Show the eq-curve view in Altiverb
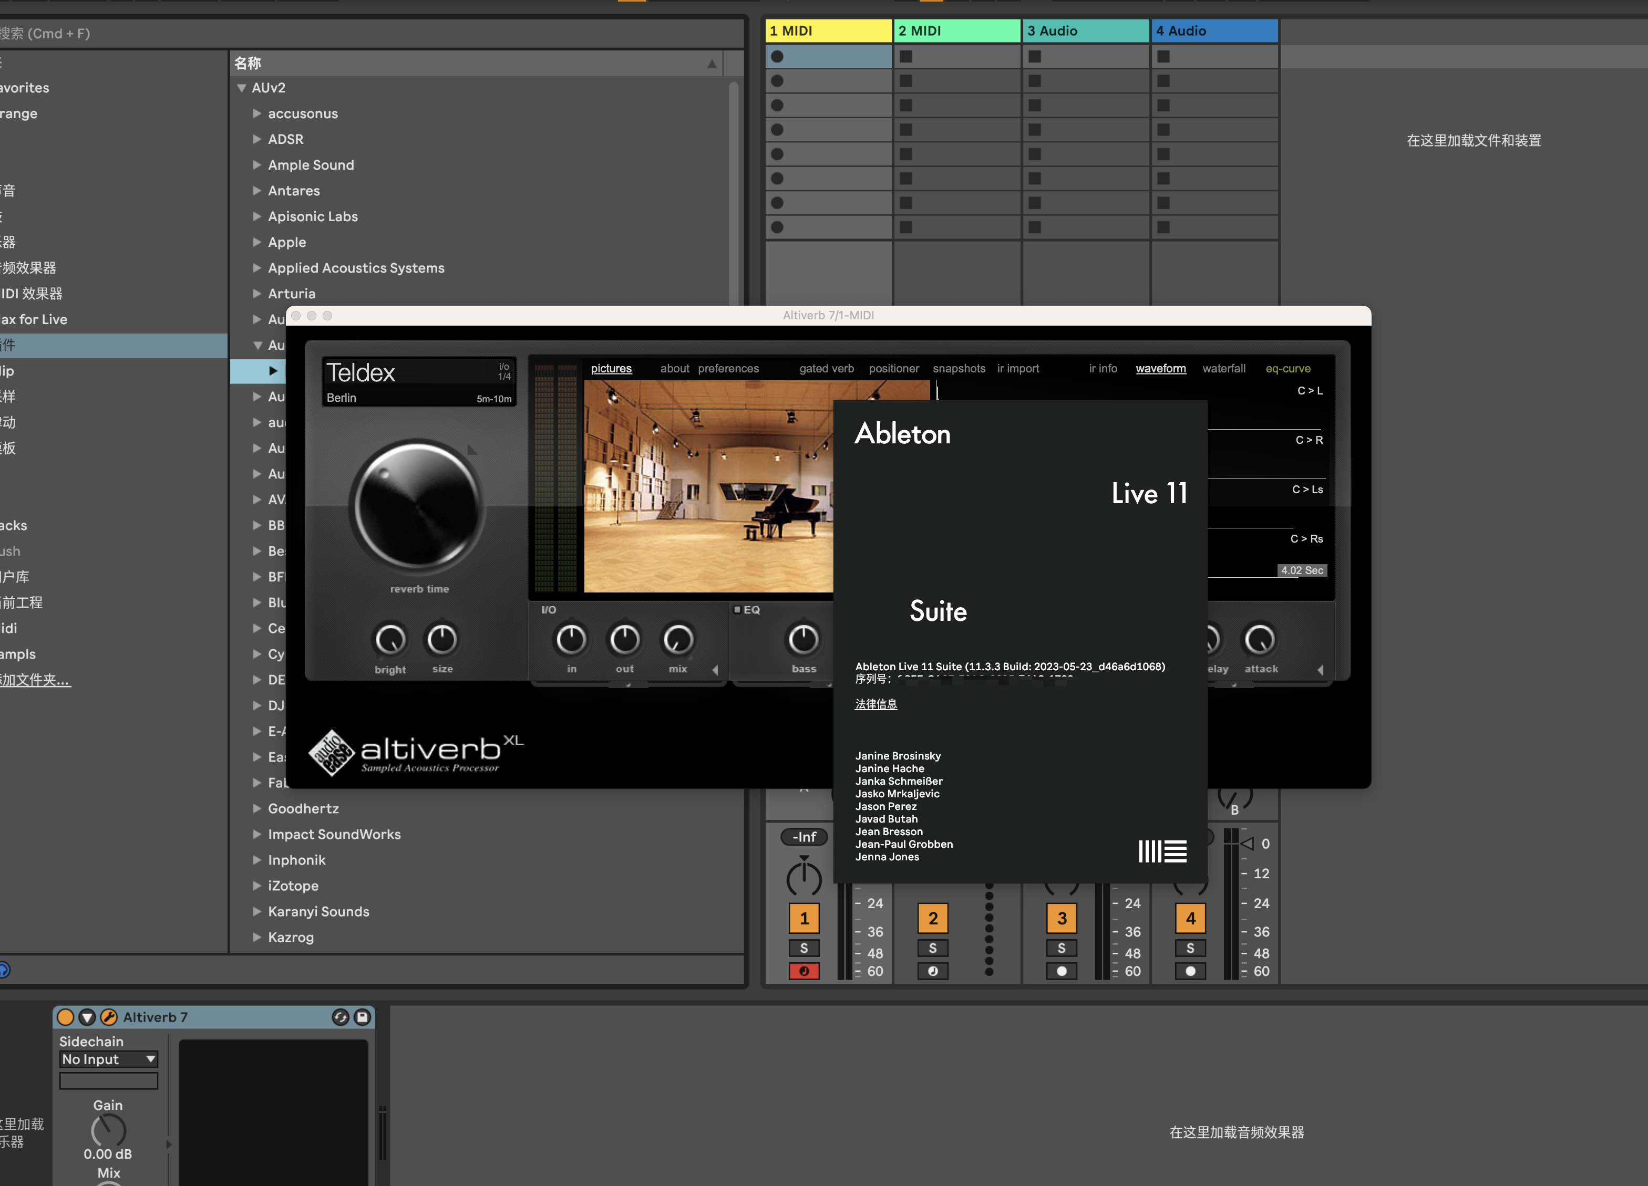The image size is (1648, 1186). point(1287,368)
